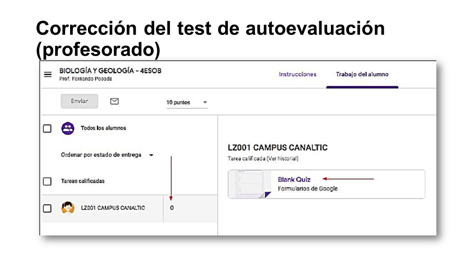Open the Blank Quiz link

pos(294,179)
